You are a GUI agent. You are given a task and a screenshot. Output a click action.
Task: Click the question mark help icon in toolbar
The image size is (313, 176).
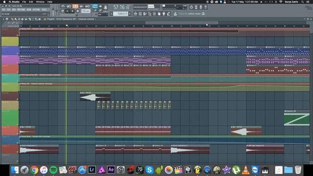(x=205, y=7)
